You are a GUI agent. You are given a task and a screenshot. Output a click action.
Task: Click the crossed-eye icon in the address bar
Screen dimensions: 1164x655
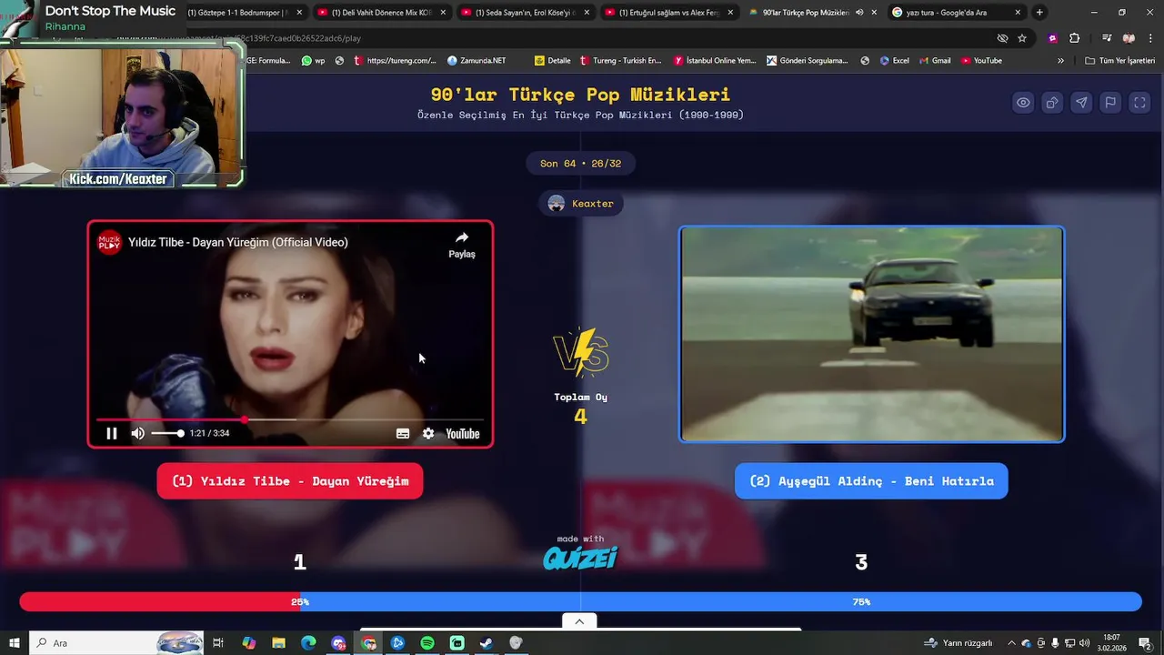point(1002,38)
